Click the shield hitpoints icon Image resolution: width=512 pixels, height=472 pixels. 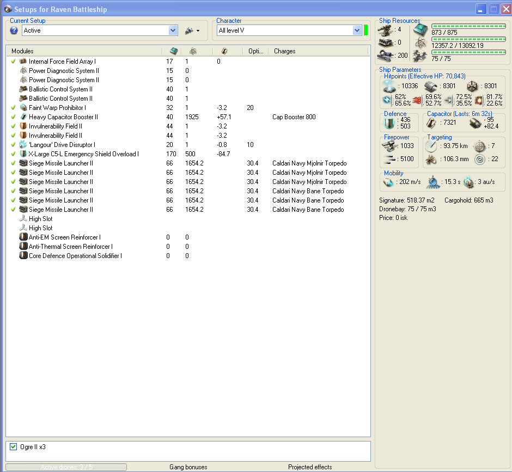(389, 86)
